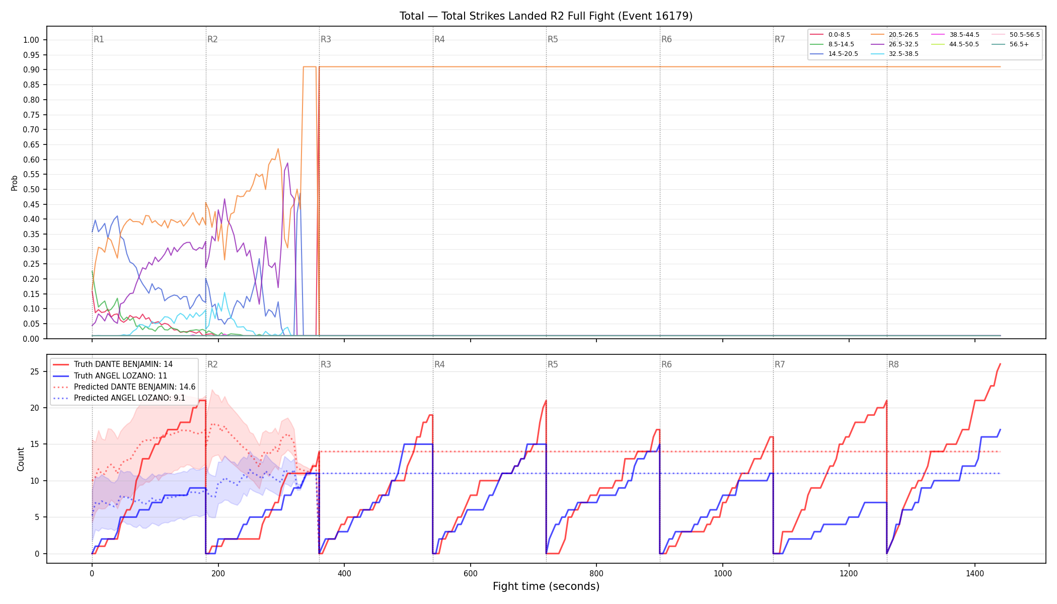Click the R6 round marker in the count plot
Viewport: 1057px width, 604px height.
pos(666,364)
